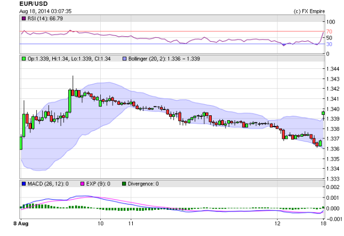Click the 1.340 price axis label

333,109
